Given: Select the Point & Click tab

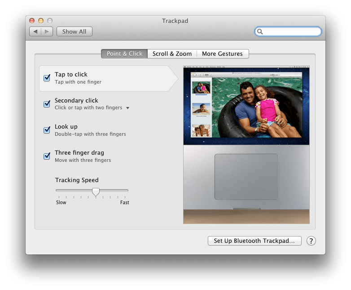Looking at the screenshot, I should [124, 54].
